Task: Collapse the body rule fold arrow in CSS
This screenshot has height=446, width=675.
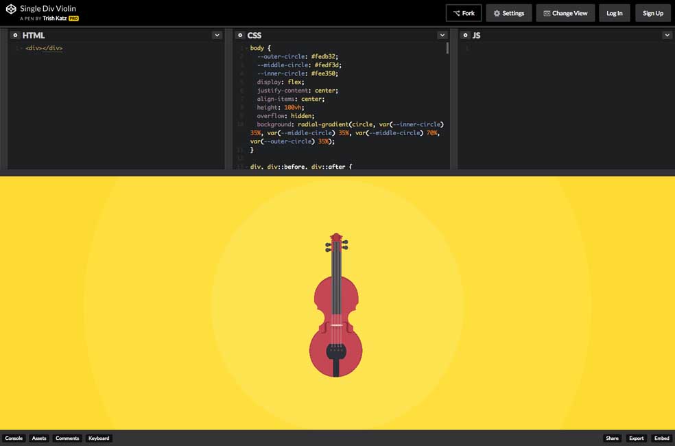Action: pos(246,49)
